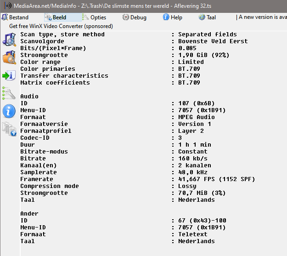Click the blue round About info icon
This screenshot has height=256, width=287.
point(9,111)
